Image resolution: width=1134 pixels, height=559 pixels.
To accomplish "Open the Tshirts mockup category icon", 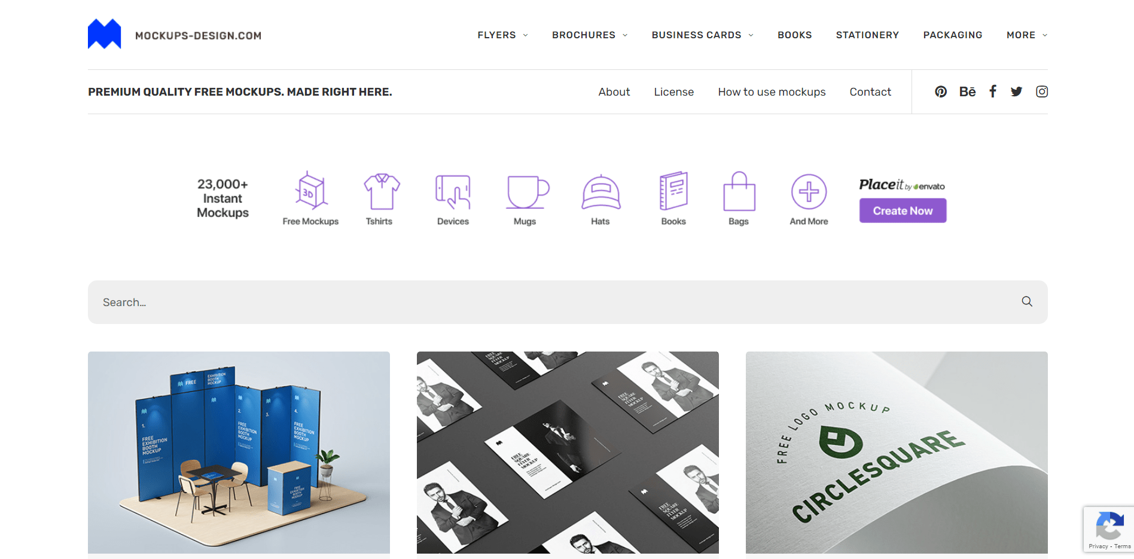I will click(x=380, y=191).
